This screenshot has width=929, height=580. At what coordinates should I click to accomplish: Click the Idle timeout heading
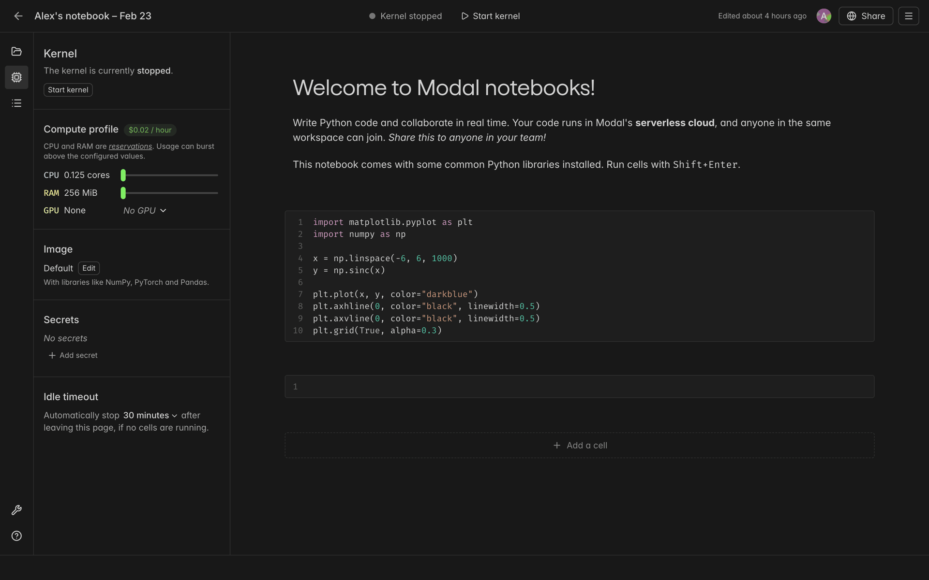[71, 397]
